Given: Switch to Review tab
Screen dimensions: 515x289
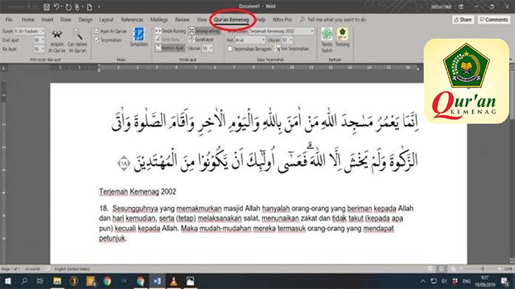Looking at the screenshot, I should coord(182,19).
